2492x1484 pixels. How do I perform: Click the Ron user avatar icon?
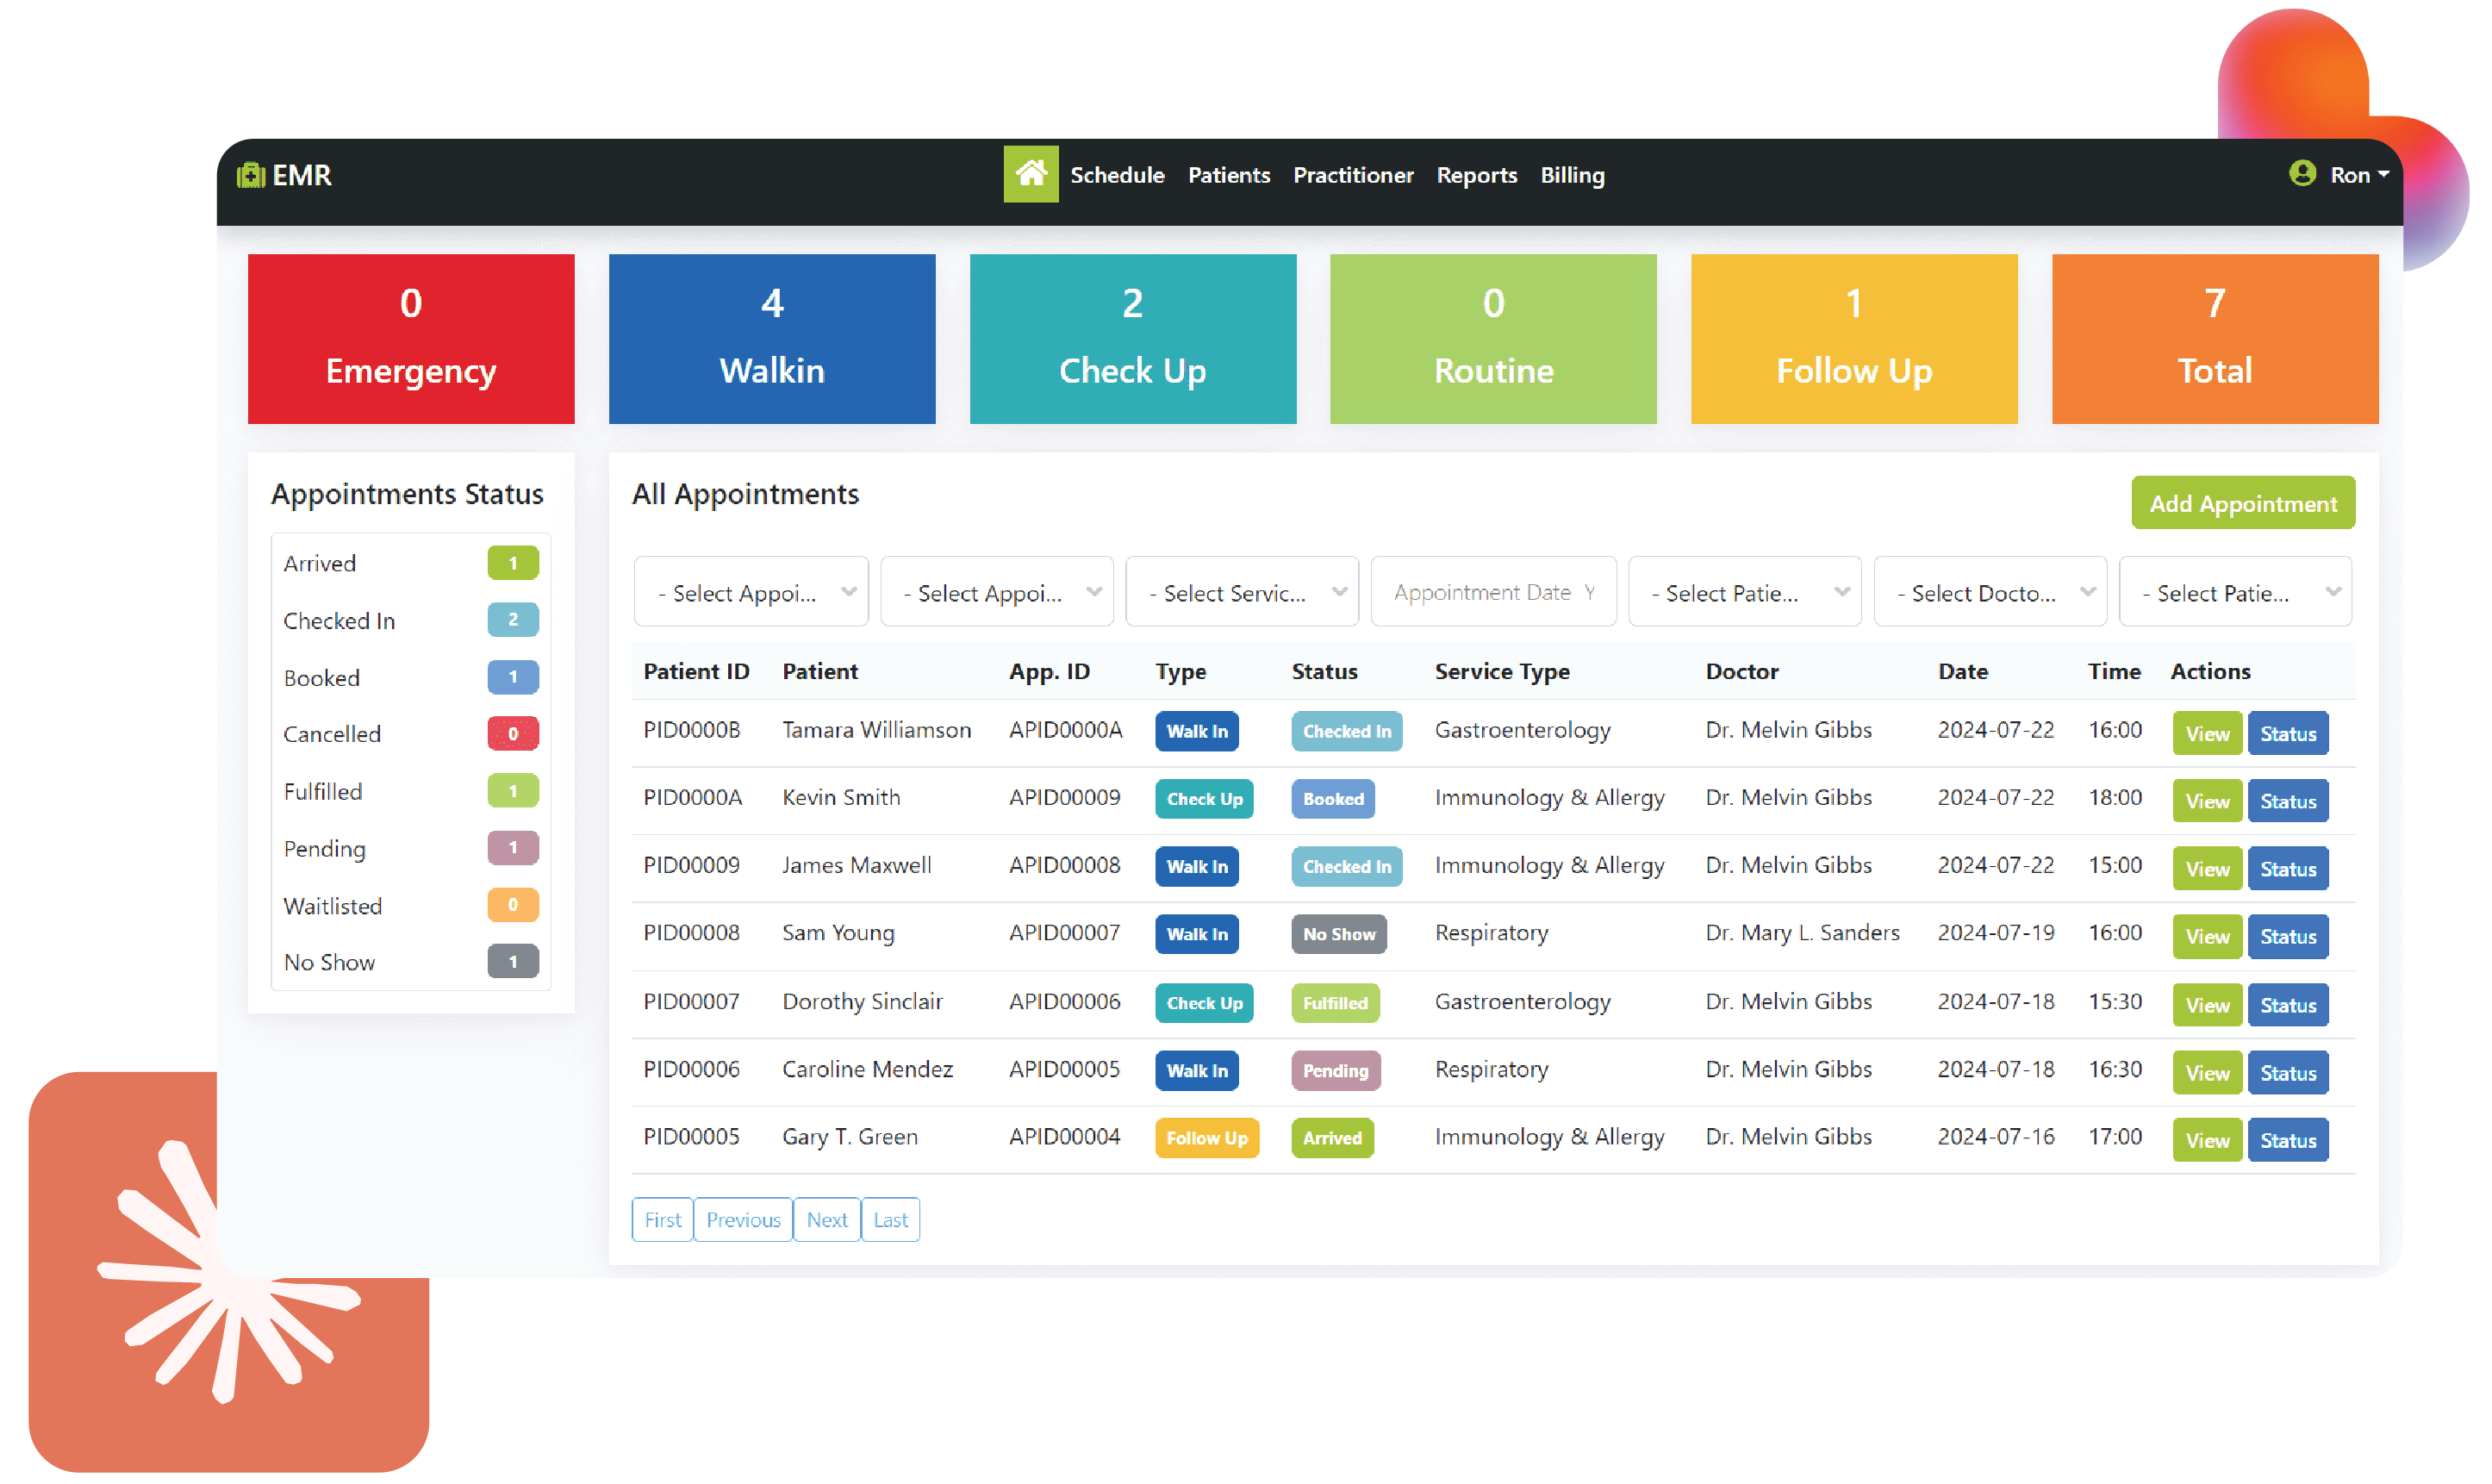click(2301, 173)
